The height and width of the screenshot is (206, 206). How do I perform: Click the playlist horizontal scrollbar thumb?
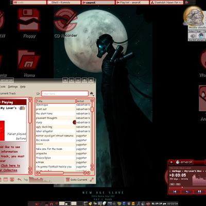[51, 173]
